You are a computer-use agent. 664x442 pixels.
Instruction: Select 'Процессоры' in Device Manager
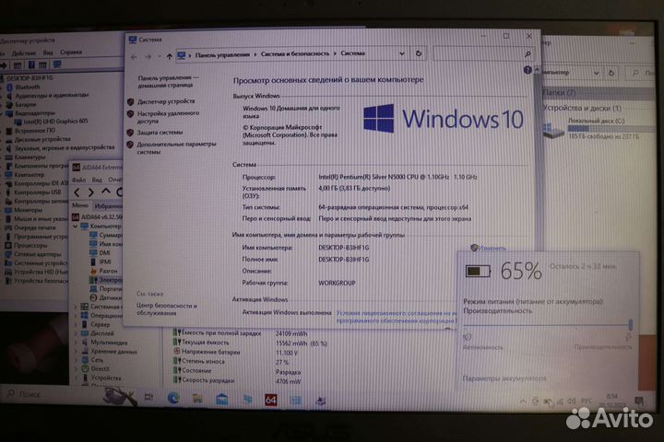(30, 245)
